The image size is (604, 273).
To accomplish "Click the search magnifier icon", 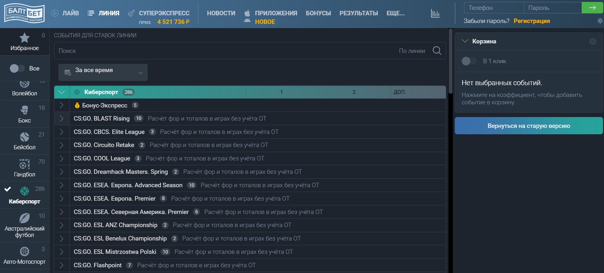I will (x=437, y=51).
